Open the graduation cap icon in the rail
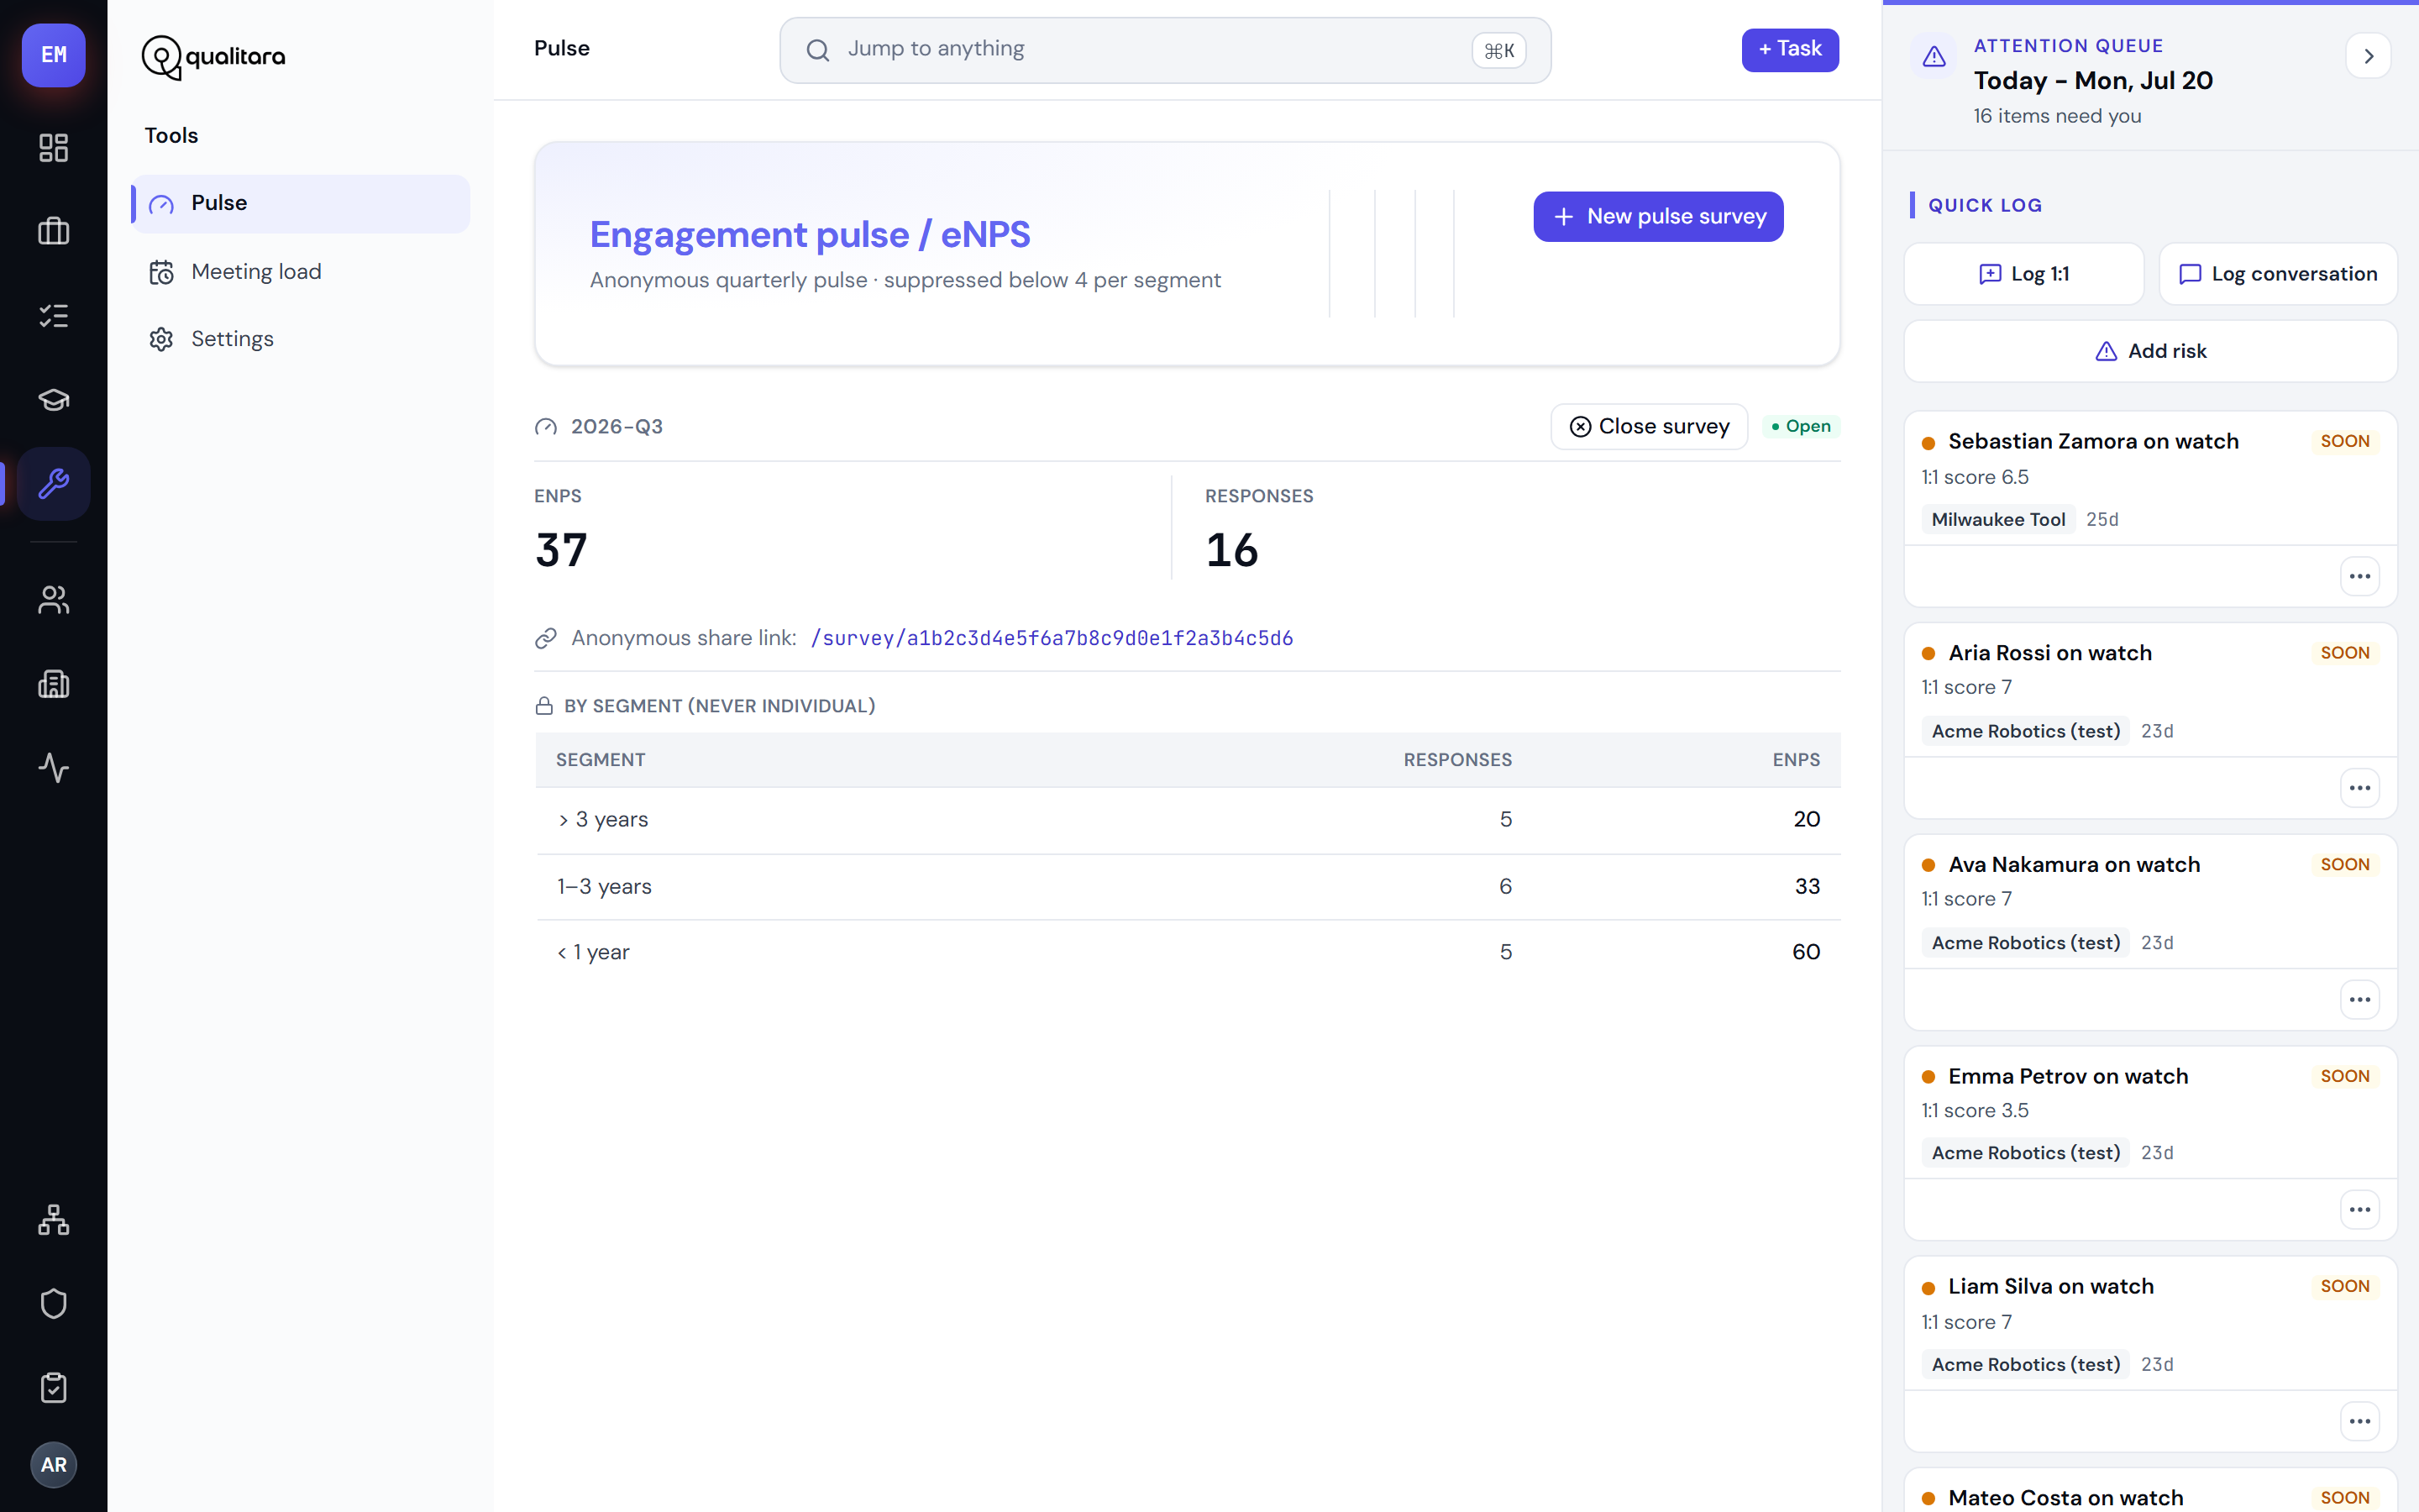The image size is (2419, 1512). pyautogui.click(x=54, y=400)
